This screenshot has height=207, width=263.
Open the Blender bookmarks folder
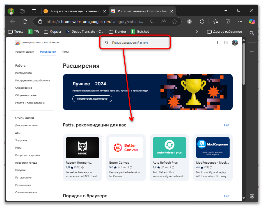[117, 32]
